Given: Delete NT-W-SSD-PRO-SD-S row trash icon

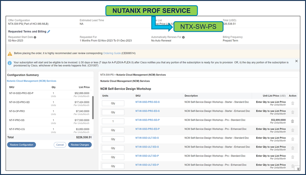Looking at the screenshot, I should point(293,103).
